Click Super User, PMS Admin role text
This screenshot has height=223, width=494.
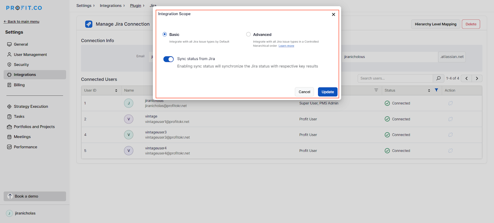click(x=319, y=103)
